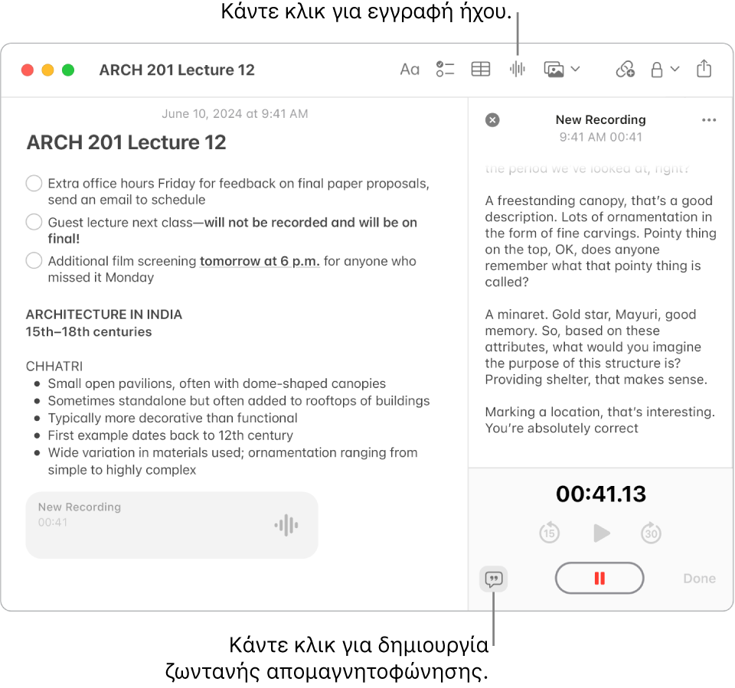Close the Notes window
This screenshot has height=688, width=735.
28,70
